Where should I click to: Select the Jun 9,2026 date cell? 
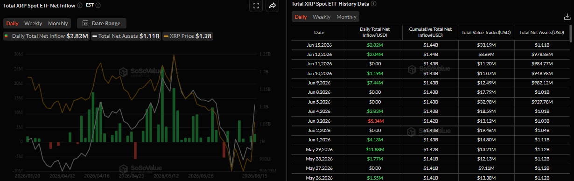pyautogui.click(x=319, y=83)
